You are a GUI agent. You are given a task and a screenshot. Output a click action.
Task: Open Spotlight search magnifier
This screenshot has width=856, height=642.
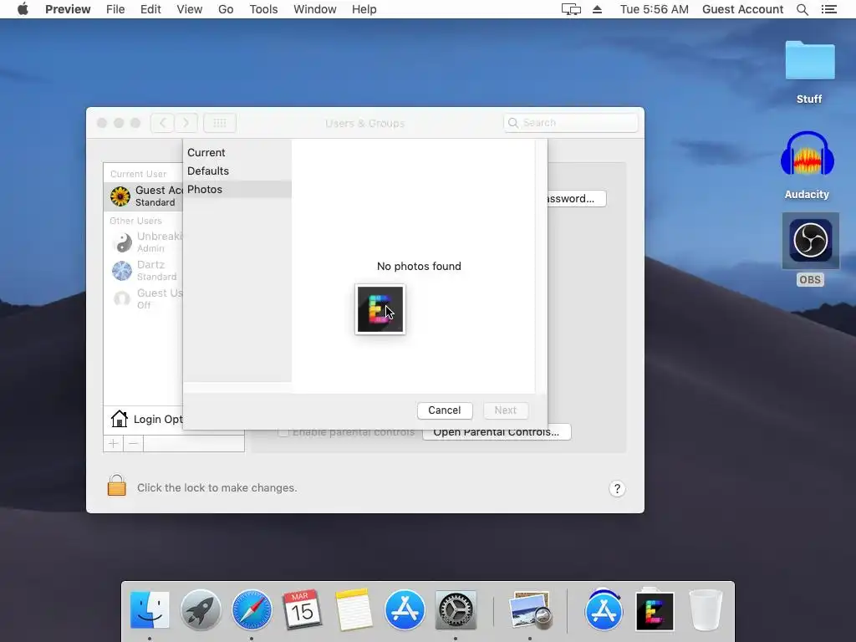(802, 9)
